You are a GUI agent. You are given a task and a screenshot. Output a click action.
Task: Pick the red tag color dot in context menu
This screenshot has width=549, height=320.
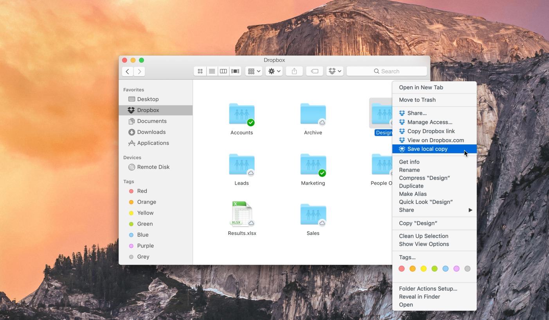pyautogui.click(x=401, y=268)
